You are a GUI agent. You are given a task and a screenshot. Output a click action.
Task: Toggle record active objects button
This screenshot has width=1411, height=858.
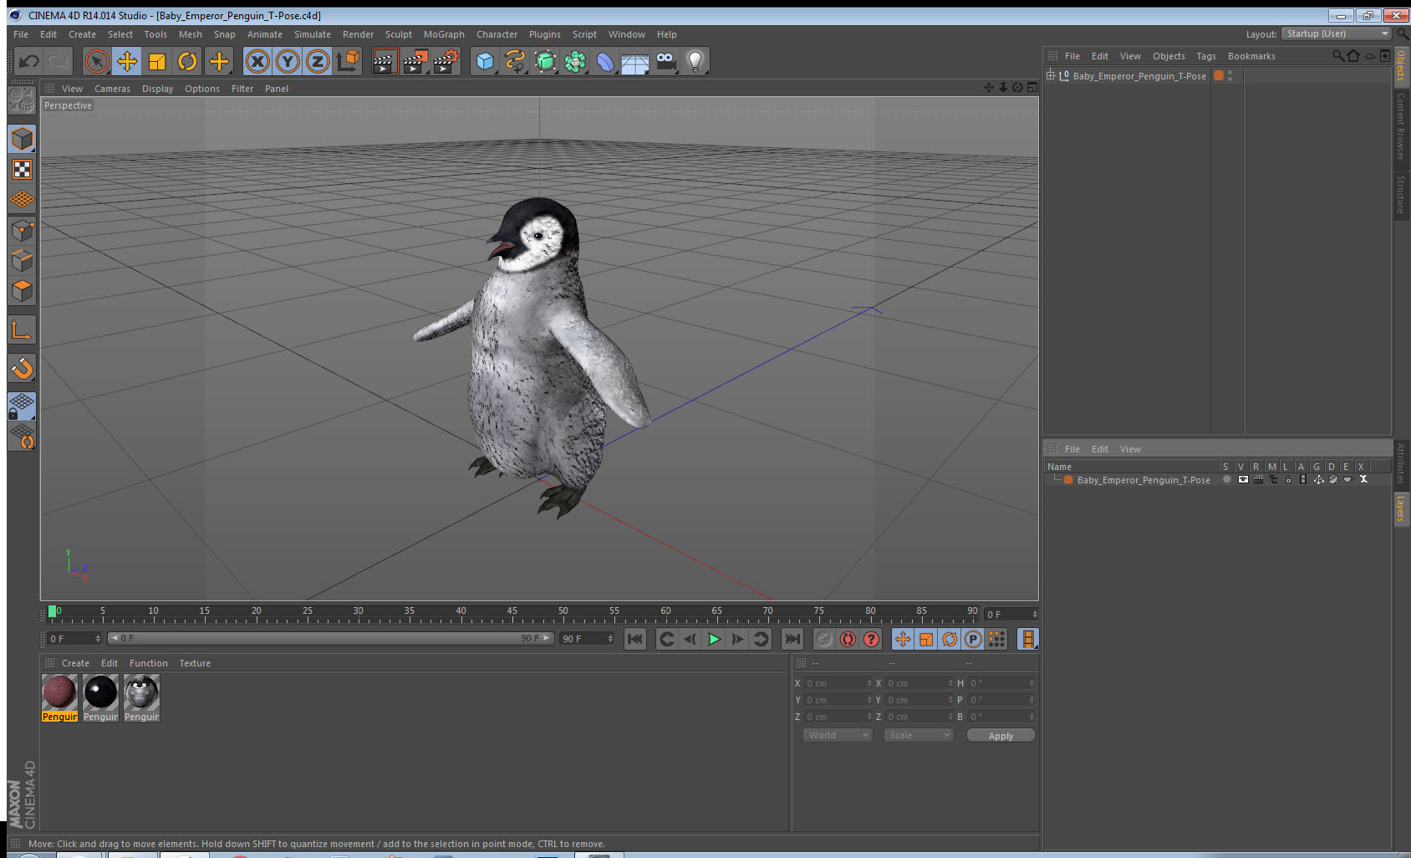[848, 639]
